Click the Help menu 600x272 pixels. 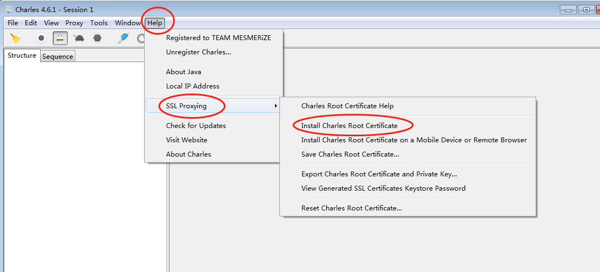point(155,23)
